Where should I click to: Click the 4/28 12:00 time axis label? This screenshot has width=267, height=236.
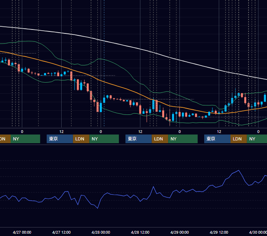pyautogui.click(x=140, y=232)
